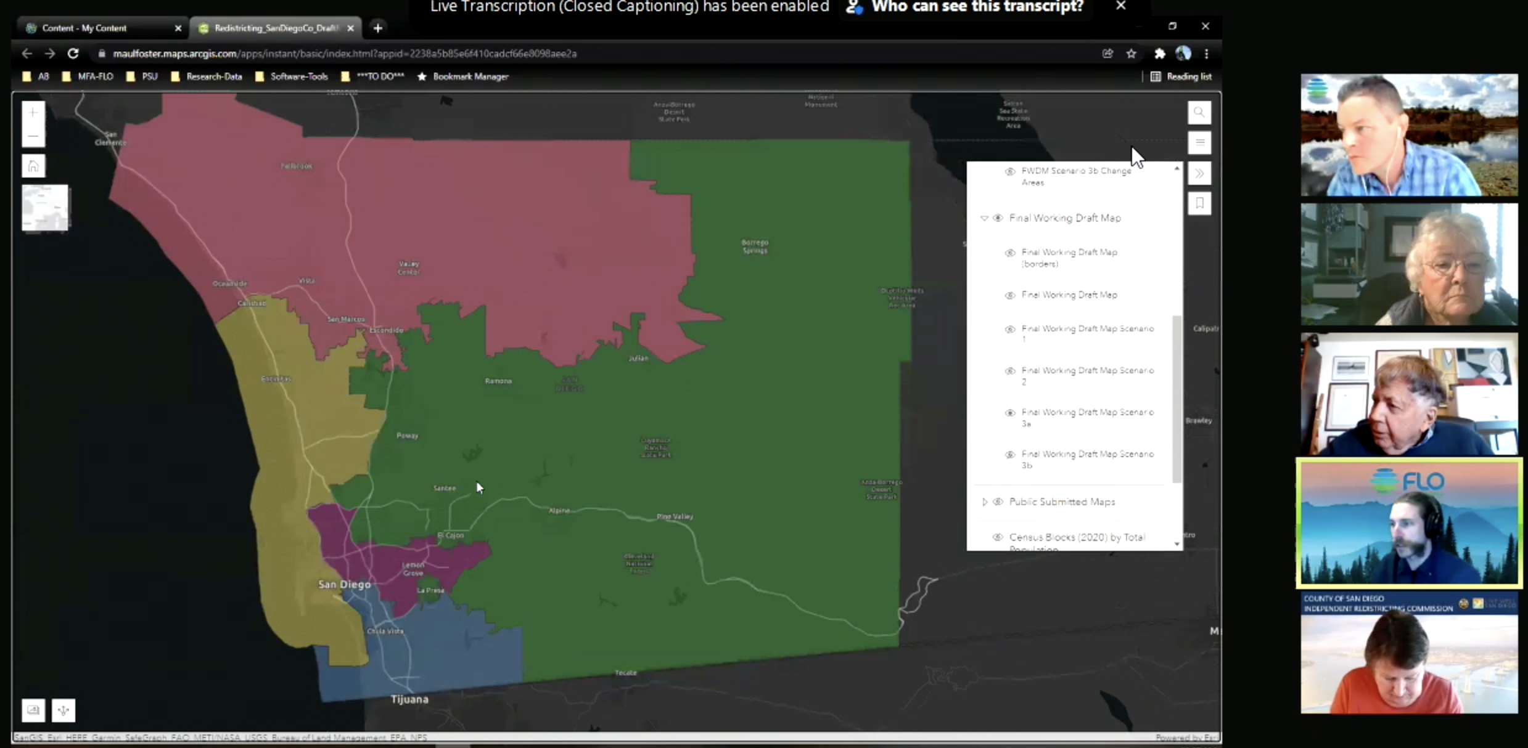
Task: Click the browser reload page icon
Action: [73, 54]
